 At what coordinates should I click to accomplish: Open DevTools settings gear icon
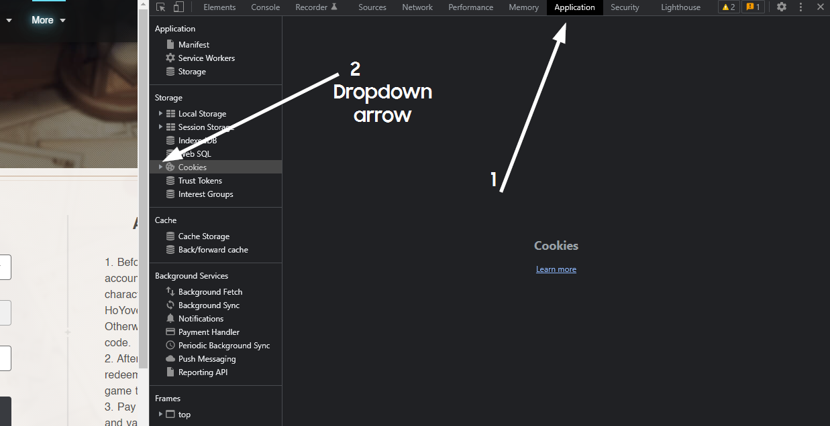[x=782, y=7]
